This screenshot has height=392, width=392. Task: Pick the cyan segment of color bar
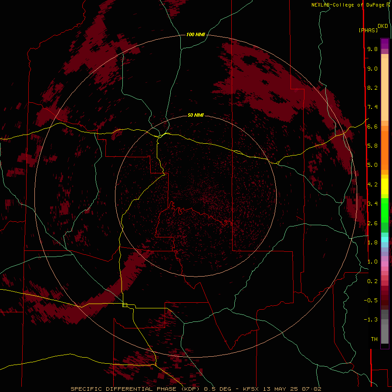click(x=385, y=240)
